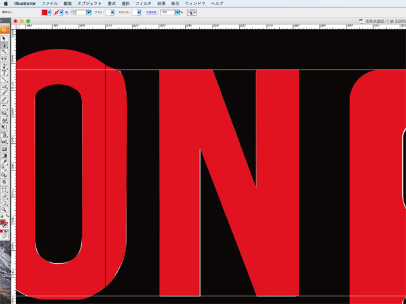Select the Rectangle tool
406x304 pixels.
[x=4, y=86]
